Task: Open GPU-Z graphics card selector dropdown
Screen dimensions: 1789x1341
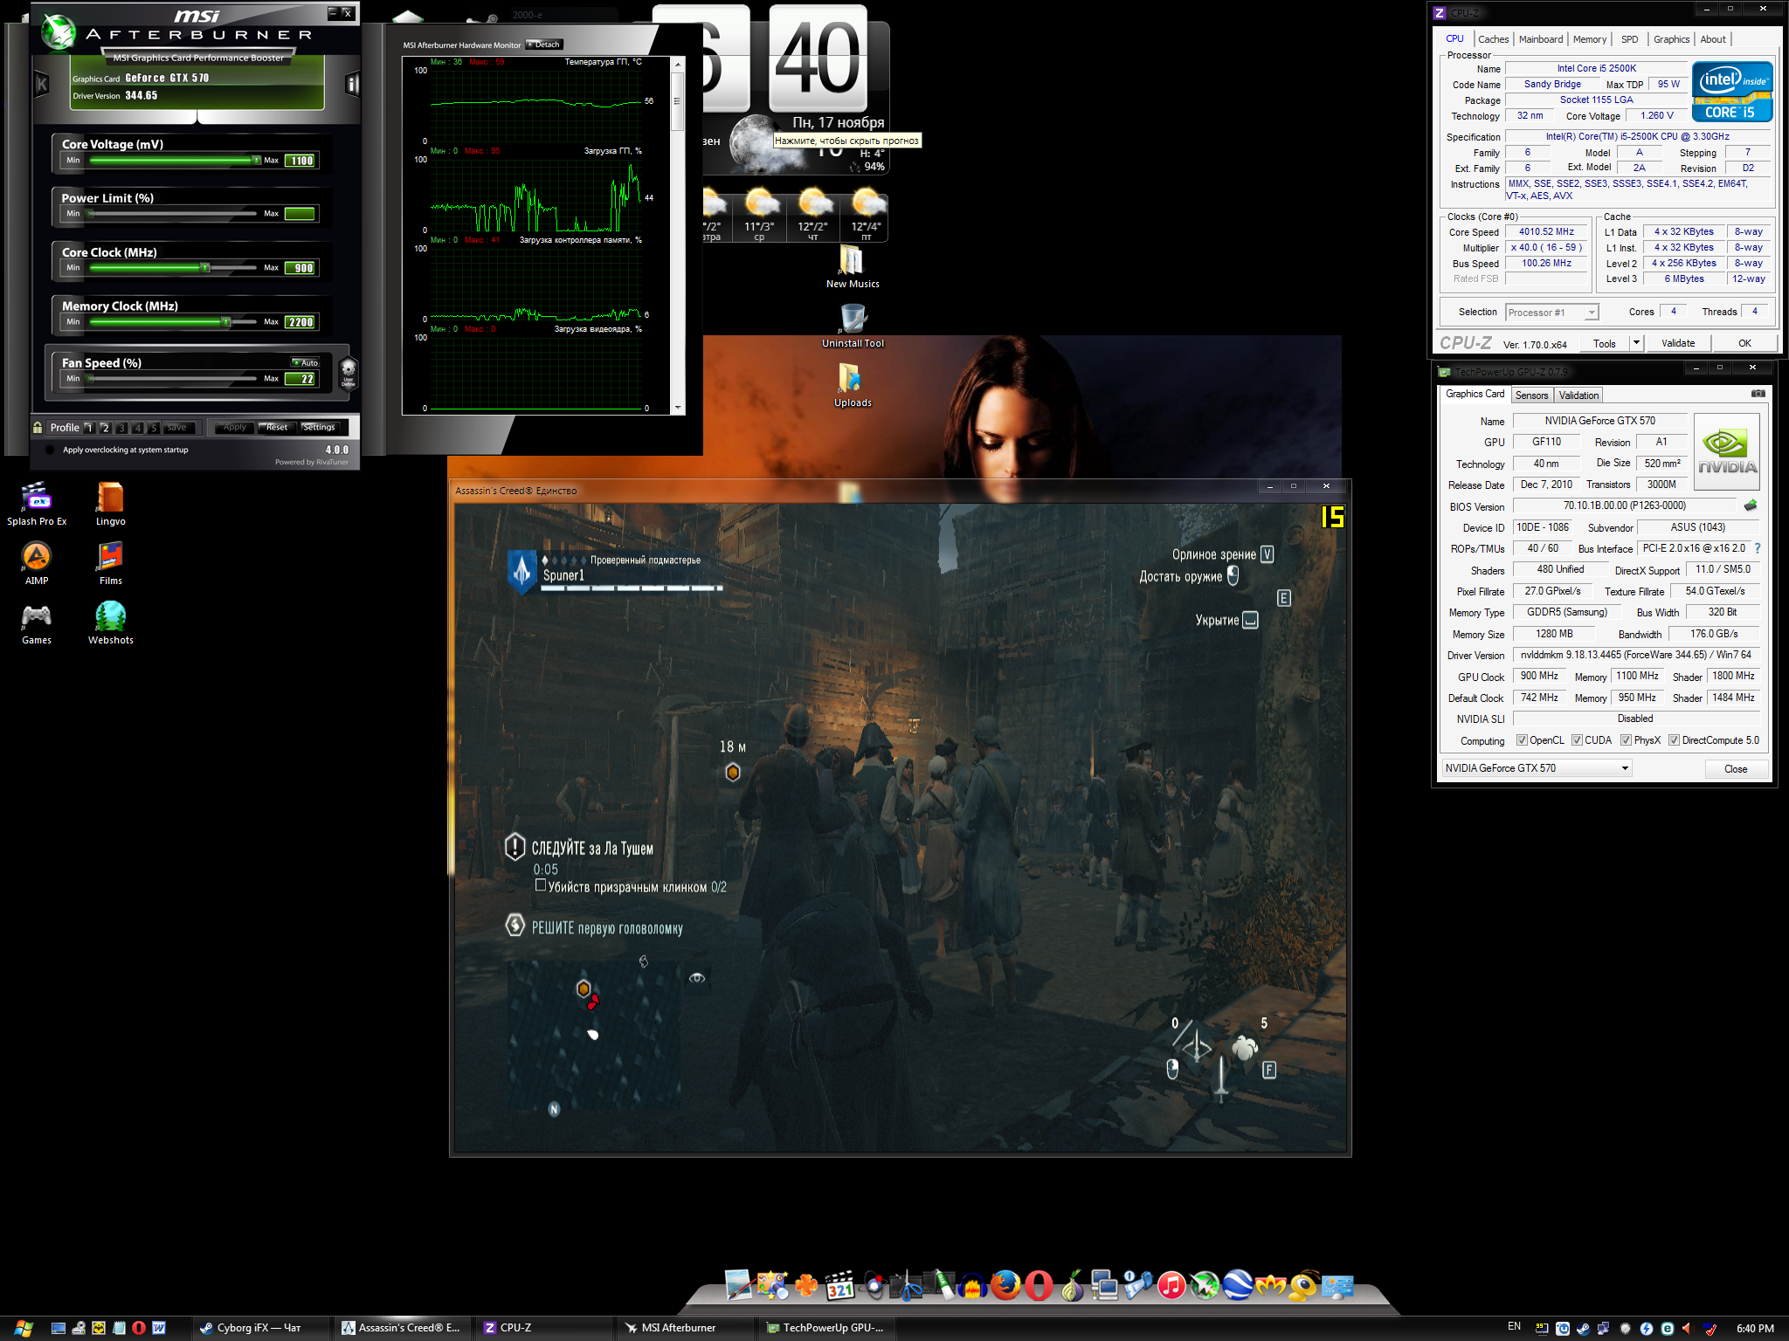Action: 1537,768
